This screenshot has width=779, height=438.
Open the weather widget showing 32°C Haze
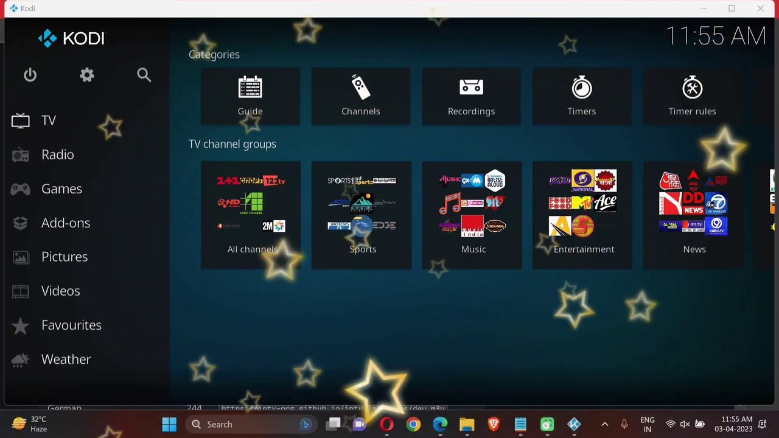coord(29,424)
